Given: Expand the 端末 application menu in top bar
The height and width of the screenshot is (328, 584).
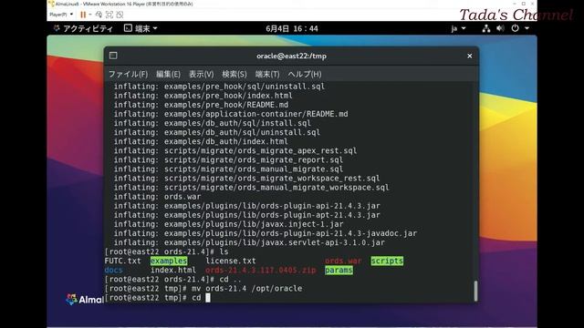Looking at the screenshot, I should pos(141,28).
